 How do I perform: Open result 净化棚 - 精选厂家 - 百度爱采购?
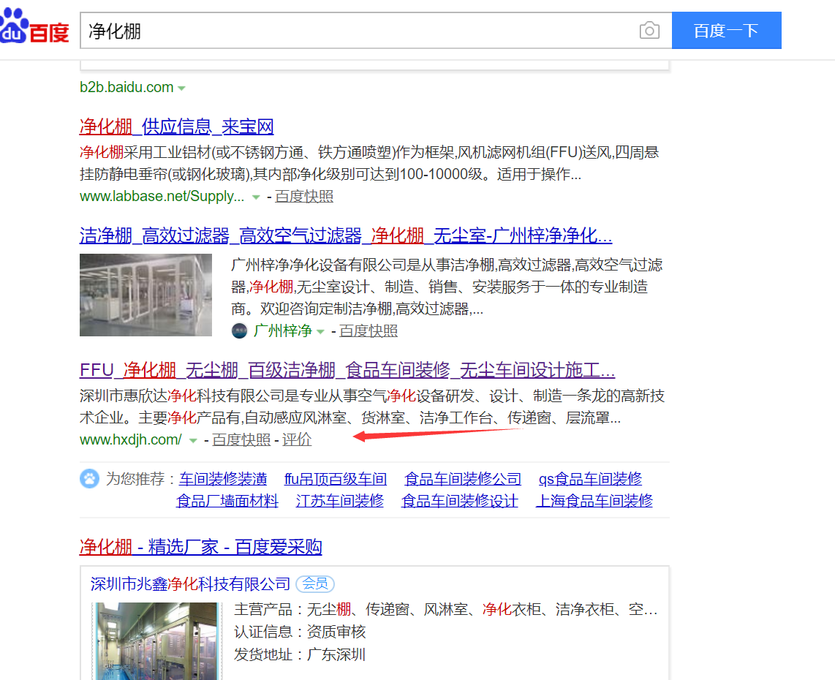click(x=201, y=547)
